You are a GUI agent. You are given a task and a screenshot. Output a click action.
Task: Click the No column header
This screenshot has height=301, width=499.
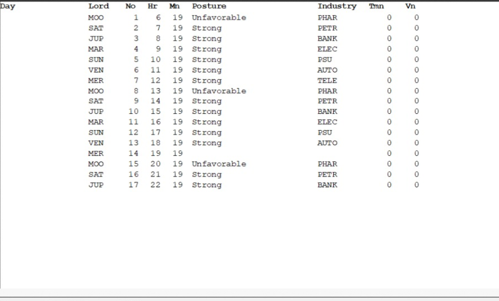click(x=131, y=6)
